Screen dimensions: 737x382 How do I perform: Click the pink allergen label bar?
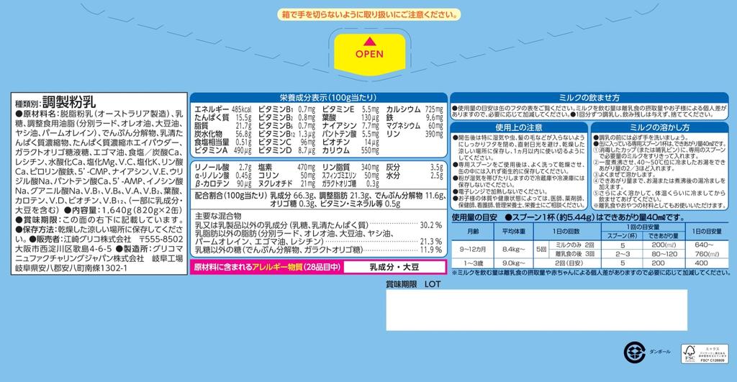[266, 267]
